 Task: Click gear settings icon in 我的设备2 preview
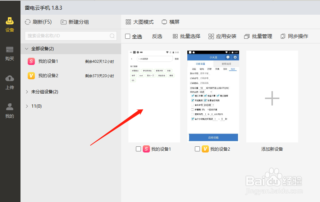pos(235,57)
